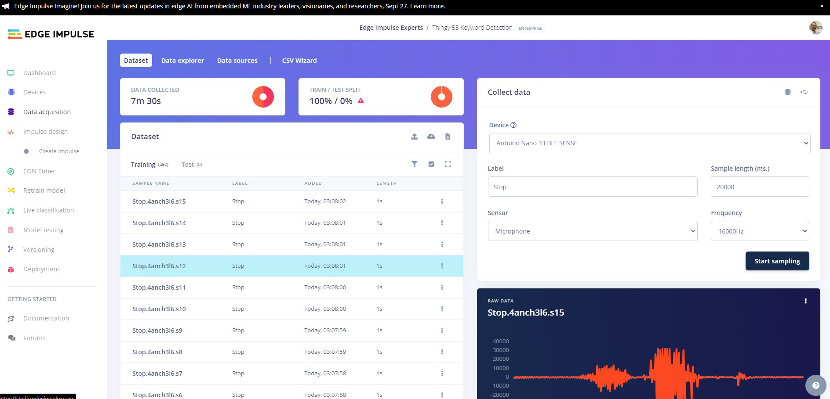Click the raw data waveform graph
The image size is (830, 399).
click(658, 373)
